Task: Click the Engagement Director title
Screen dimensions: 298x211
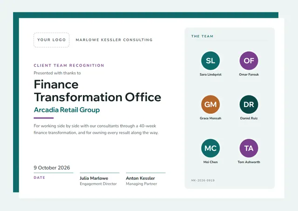Action: click(98, 184)
